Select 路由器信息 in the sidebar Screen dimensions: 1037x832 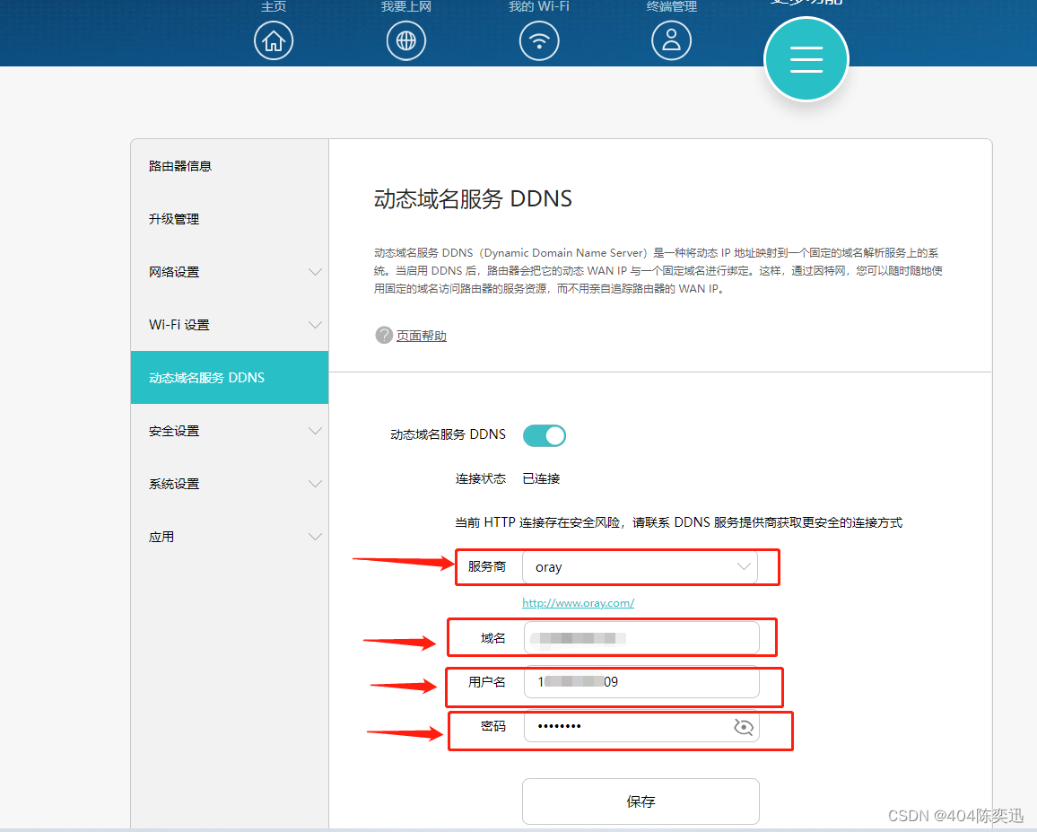(230, 166)
